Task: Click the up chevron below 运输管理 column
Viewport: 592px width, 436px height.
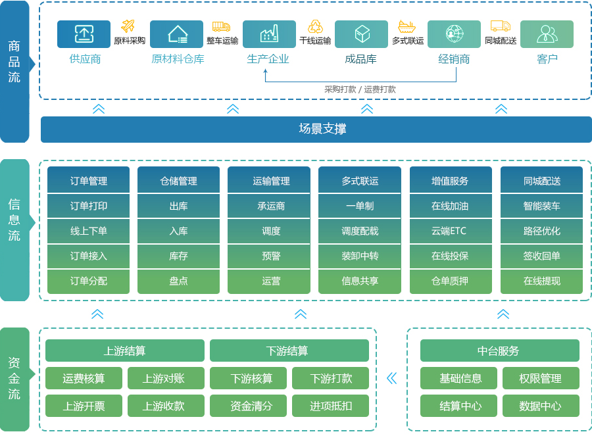Action: pos(301,314)
